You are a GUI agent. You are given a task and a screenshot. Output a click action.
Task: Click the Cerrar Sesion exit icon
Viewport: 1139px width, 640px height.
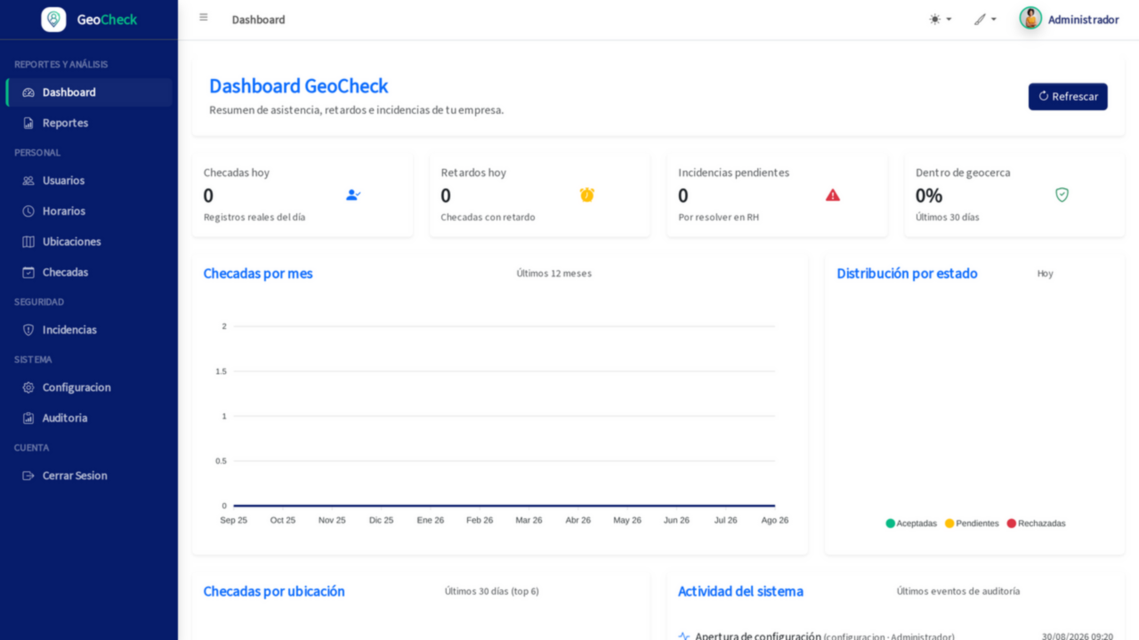click(28, 476)
